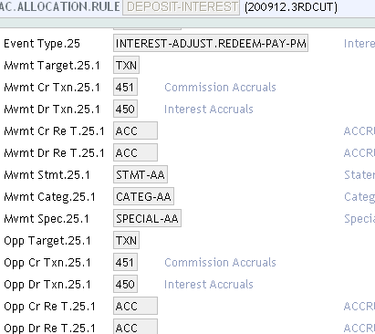Click Commission Accruals beside Opp Cr Txn.25.1
The height and width of the screenshot is (334, 375).
[x=220, y=263]
